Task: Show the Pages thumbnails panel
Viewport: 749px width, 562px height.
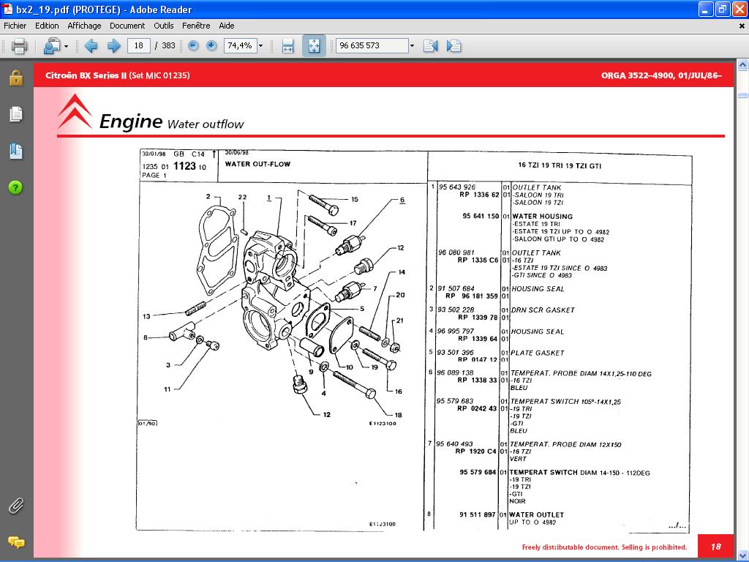Action: [15, 114]
